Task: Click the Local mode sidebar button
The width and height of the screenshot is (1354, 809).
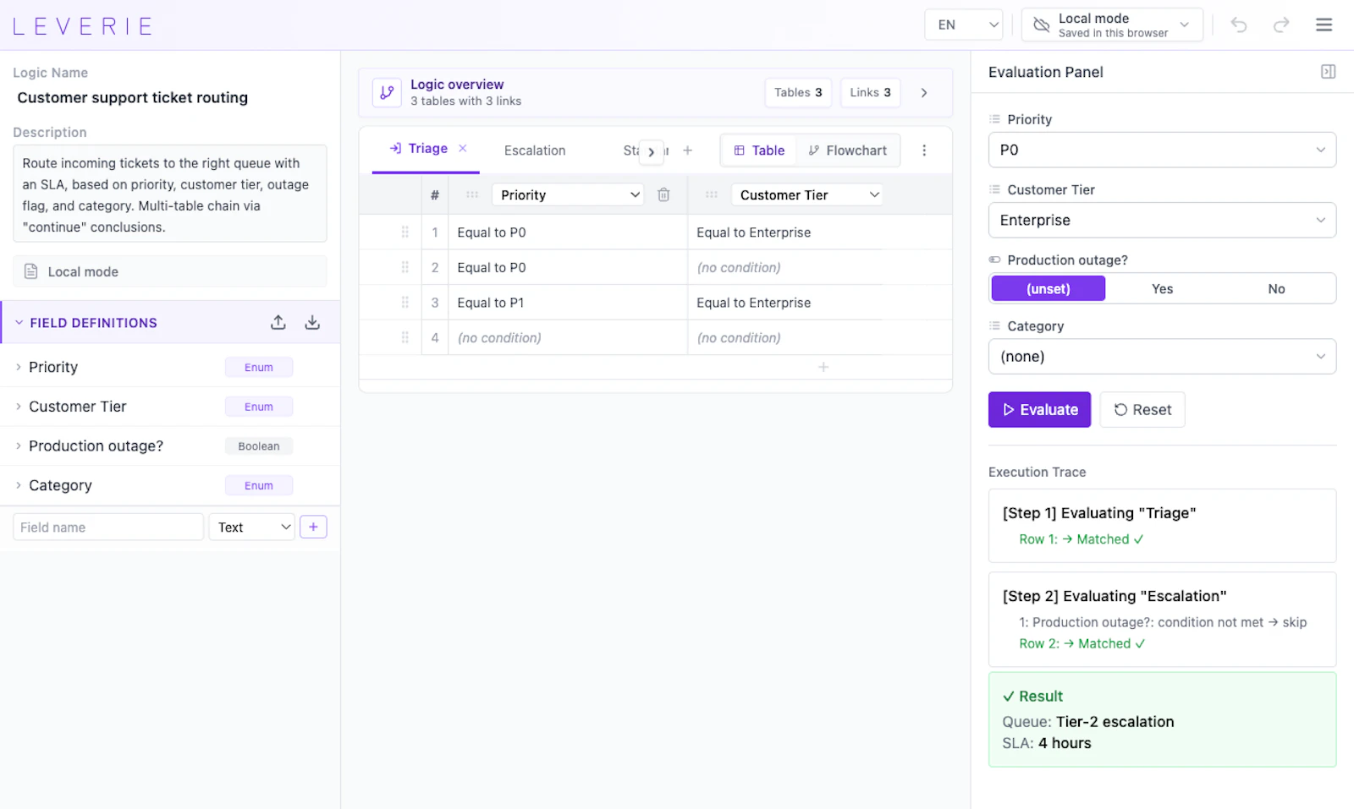Action: (169, 271)
